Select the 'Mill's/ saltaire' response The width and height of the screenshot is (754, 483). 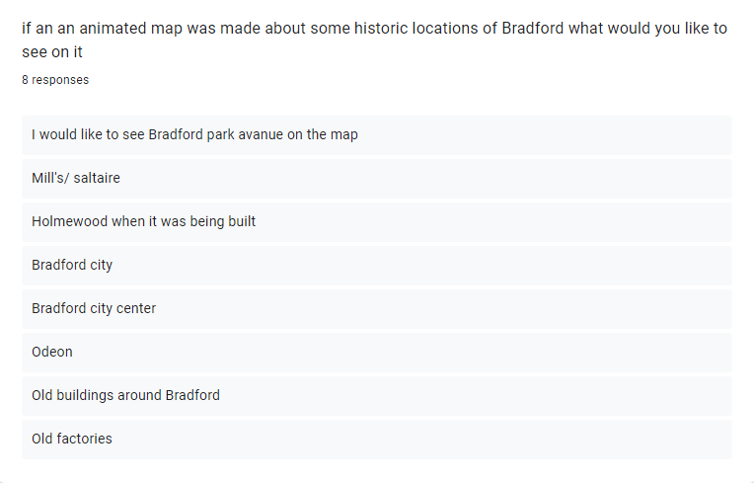377,179
